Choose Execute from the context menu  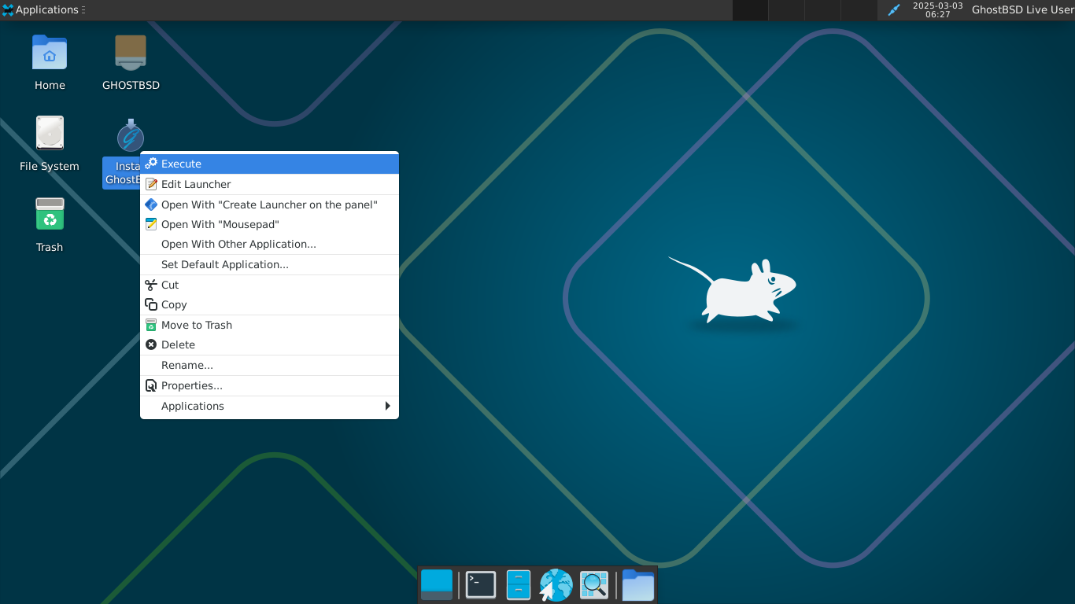point(269,164)
